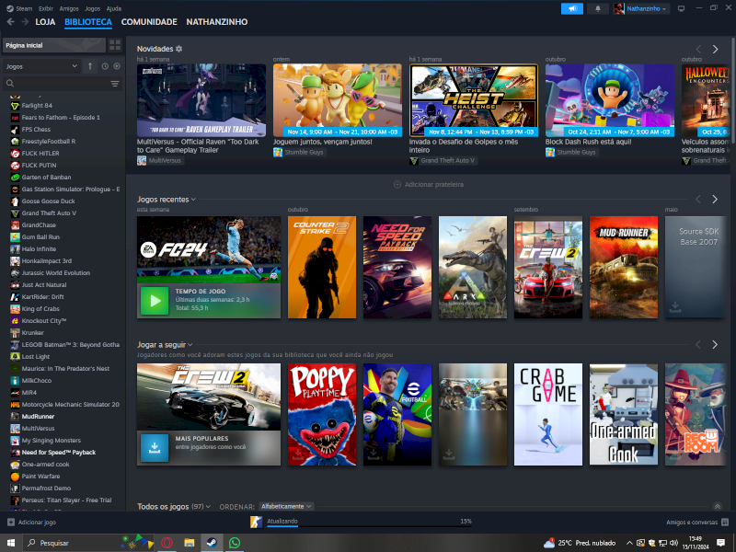Toggle sort by recent activity clock icon
The width and height of the screenshot is (736, 552).
coord(105,66)
